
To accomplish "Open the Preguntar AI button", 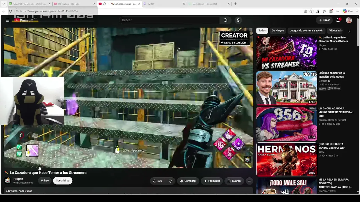I will (x=212, y=181).
